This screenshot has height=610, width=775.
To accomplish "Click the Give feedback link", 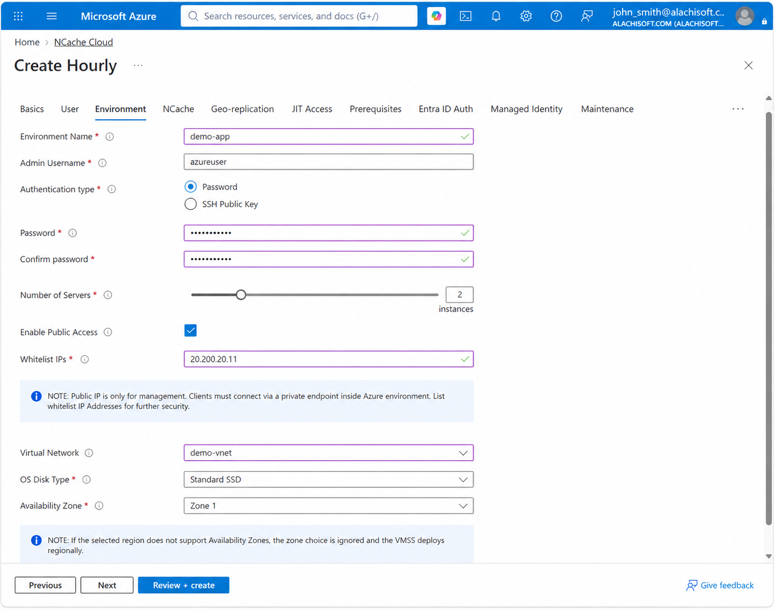I will pyautogui.click(x=720, y=585).
